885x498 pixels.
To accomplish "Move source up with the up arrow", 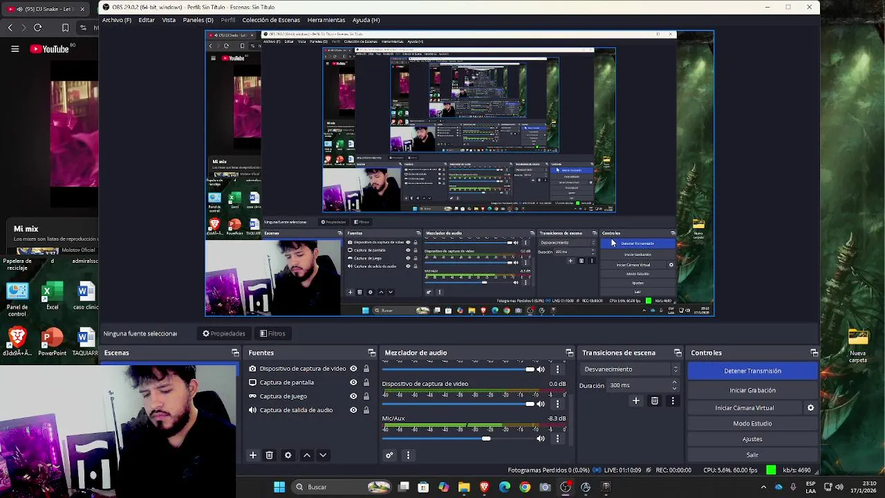I will point(307,455).
